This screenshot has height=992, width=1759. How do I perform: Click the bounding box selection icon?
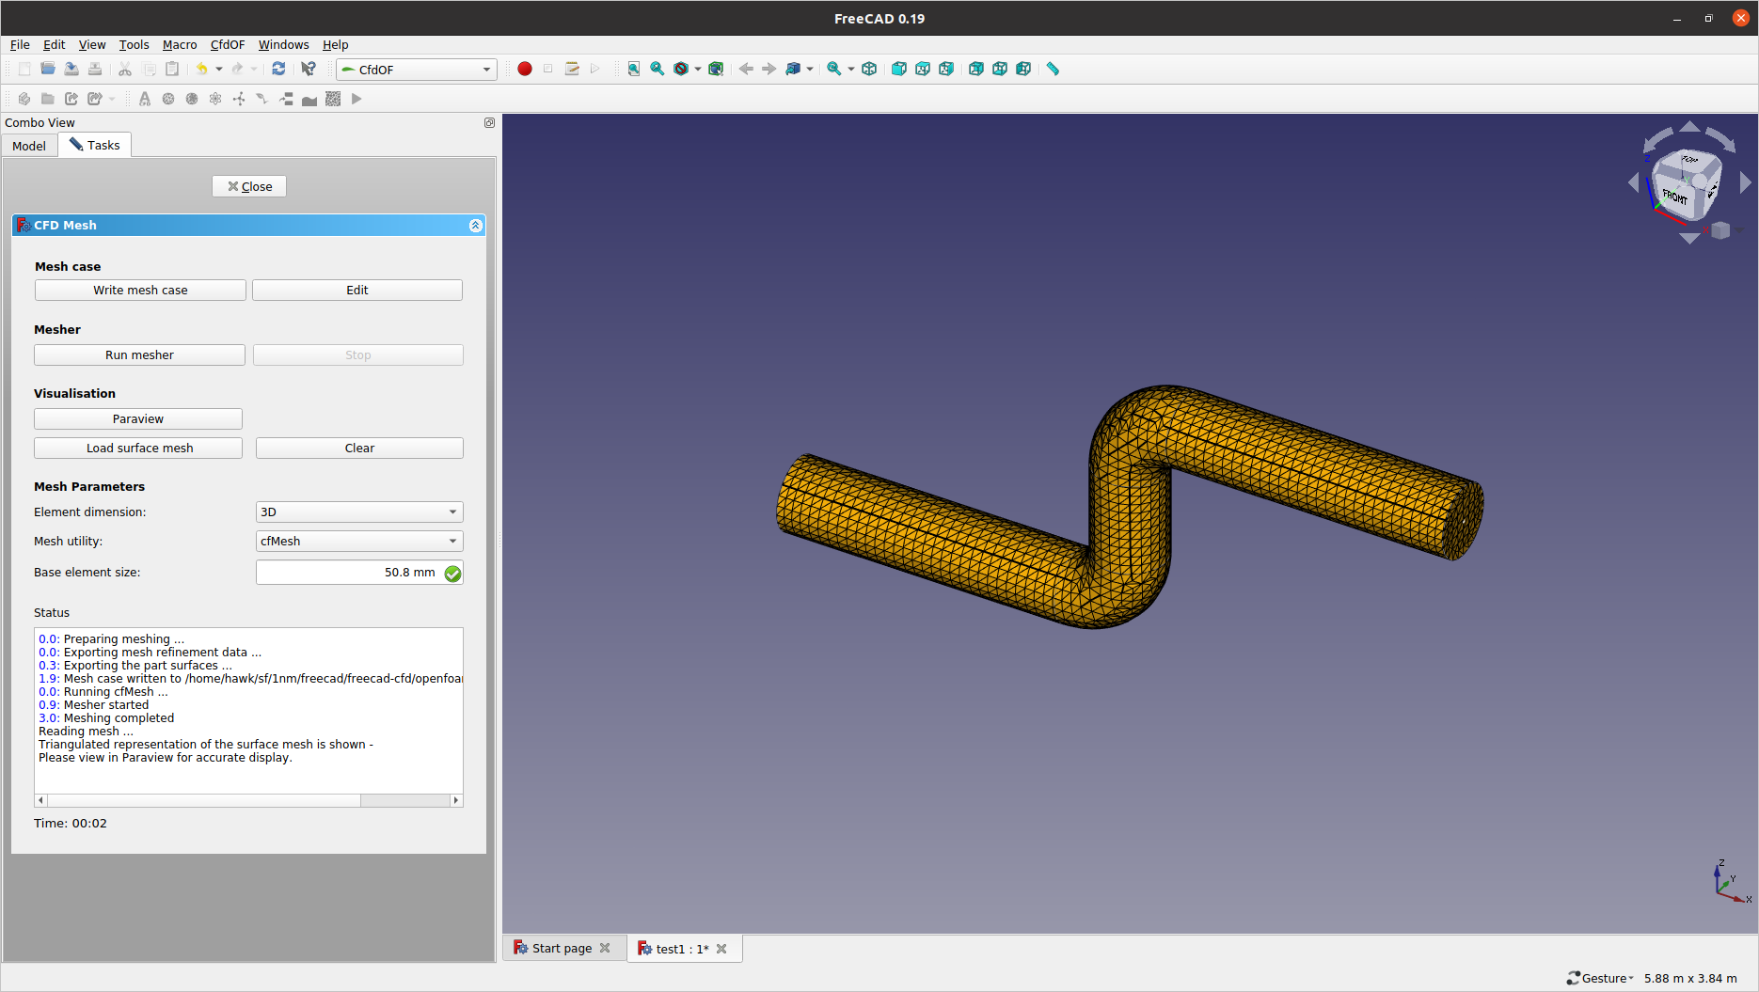coord(717,69)
